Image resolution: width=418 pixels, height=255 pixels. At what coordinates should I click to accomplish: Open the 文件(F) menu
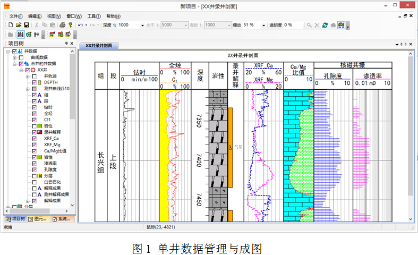[16, 16]
